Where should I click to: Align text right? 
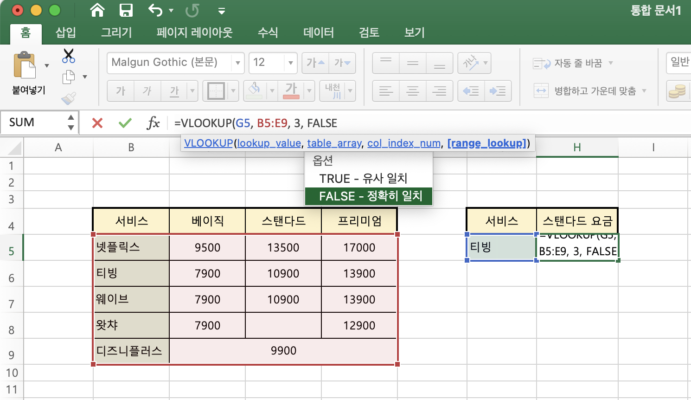(x=439, y=91)
